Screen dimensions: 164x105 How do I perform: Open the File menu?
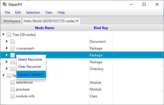pos(7,13)
